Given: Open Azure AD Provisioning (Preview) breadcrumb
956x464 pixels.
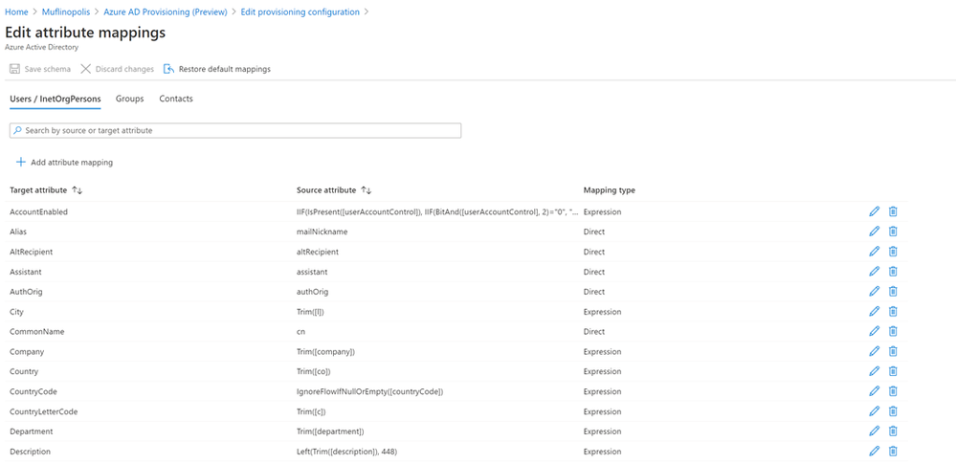Looking at the screenshot, I should pos(167,12).
